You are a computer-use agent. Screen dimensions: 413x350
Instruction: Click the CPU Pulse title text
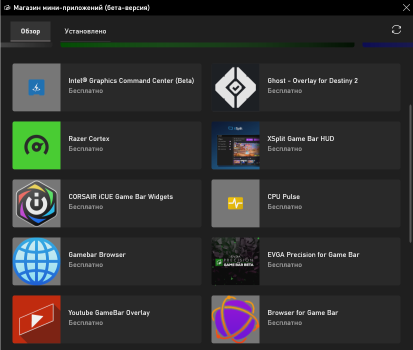tap(283, 196)
